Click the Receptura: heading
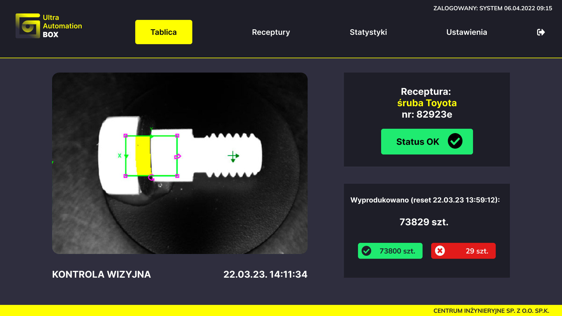562x316 pixels. pyautogui.click(x=426, y=92)
